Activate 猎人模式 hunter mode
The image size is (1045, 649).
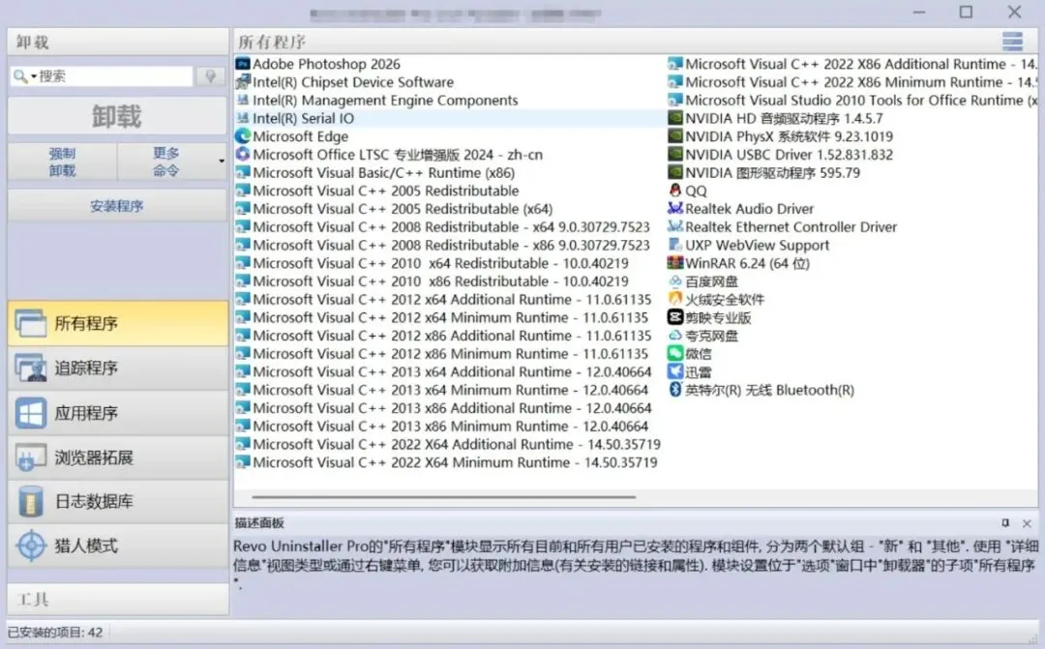click(x=117, y=546)
